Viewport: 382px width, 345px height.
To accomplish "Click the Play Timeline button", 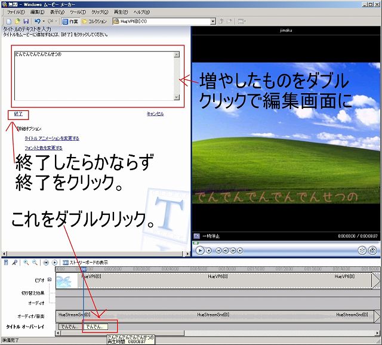I will coord(54,263).
